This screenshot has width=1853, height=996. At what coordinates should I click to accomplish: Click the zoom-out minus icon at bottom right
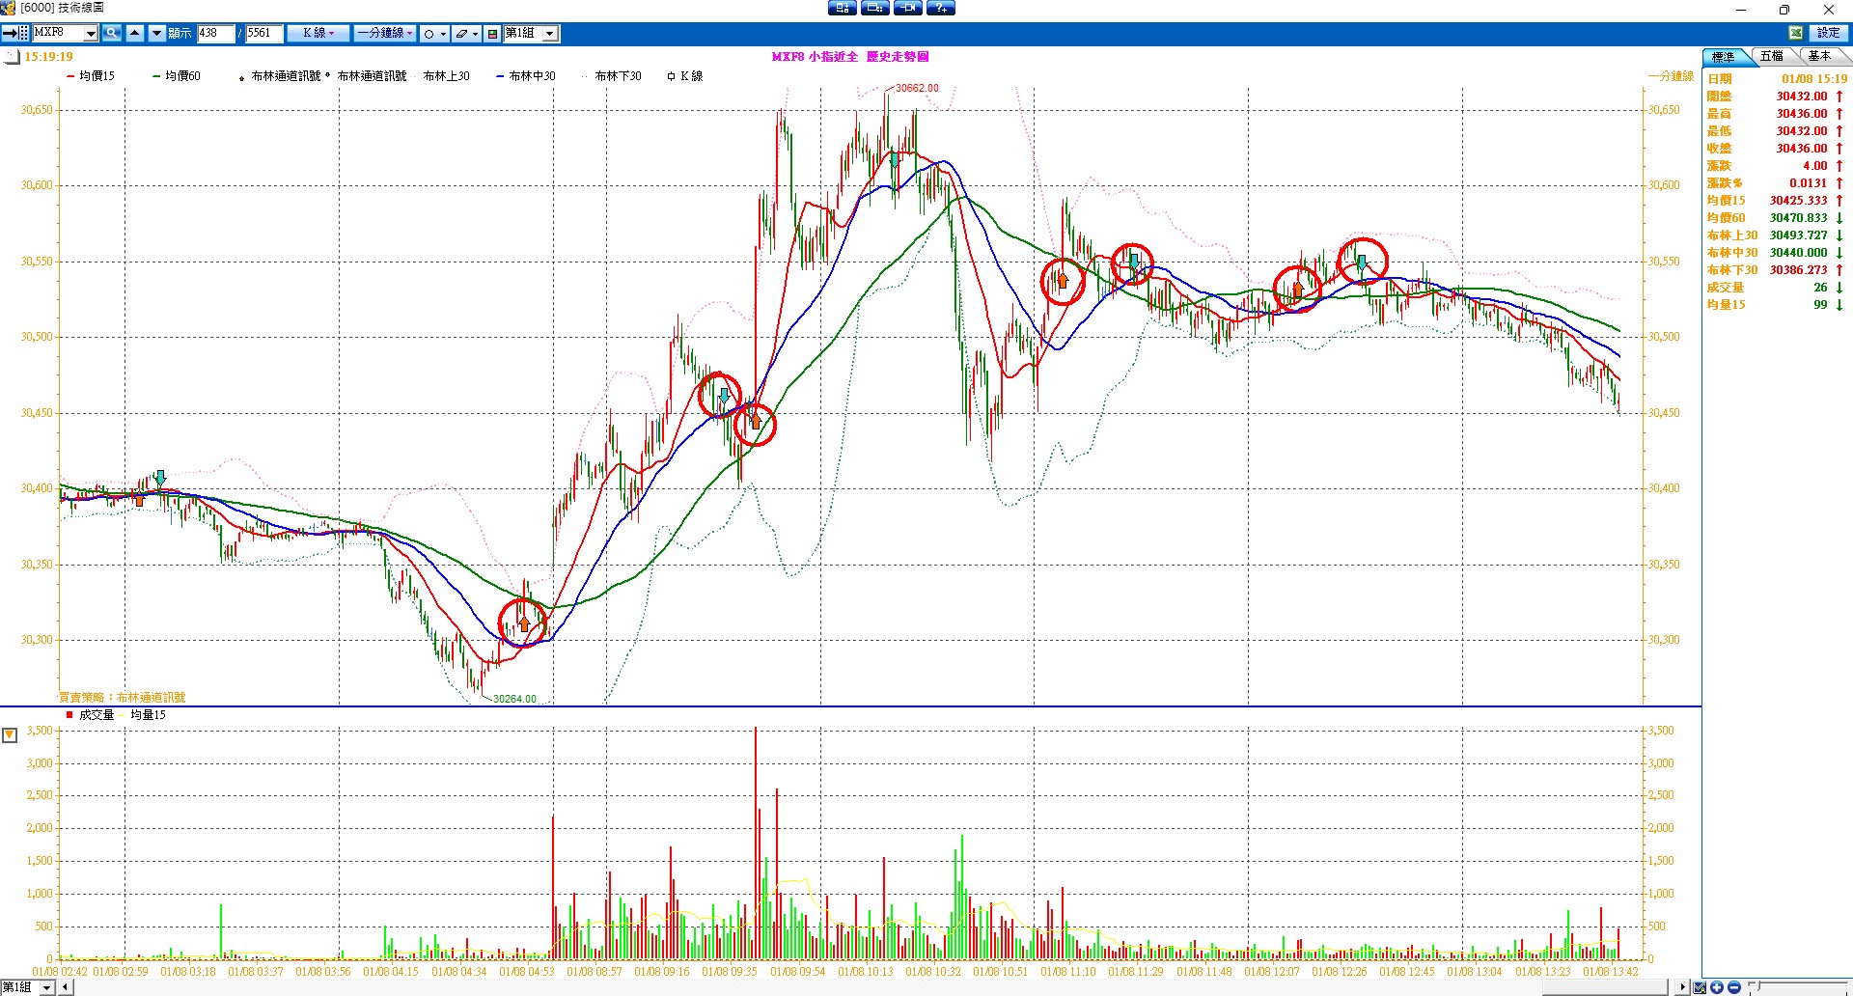pyautogui.click(x=1733, y=987)
